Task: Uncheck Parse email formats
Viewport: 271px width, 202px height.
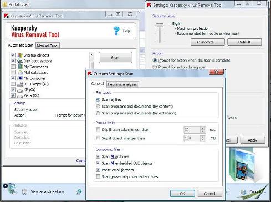Action: (98, 170)
